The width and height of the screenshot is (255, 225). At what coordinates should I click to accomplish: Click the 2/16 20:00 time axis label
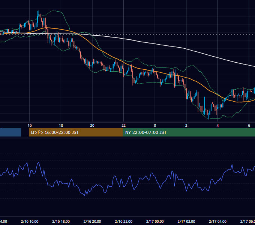point(92,221)
